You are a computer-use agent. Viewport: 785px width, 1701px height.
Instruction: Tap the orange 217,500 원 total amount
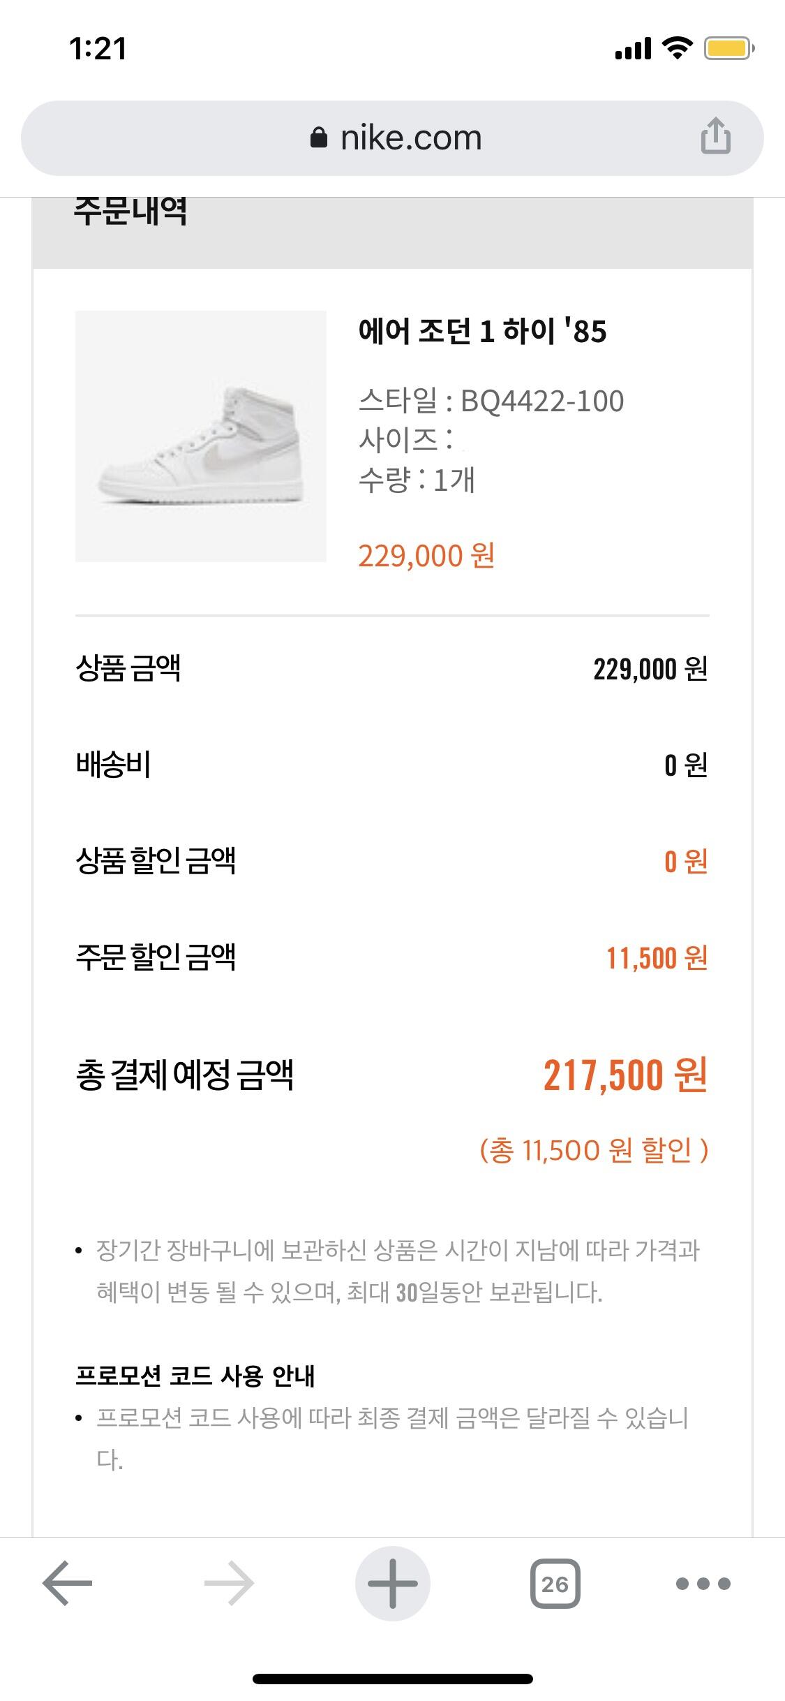625,1075
